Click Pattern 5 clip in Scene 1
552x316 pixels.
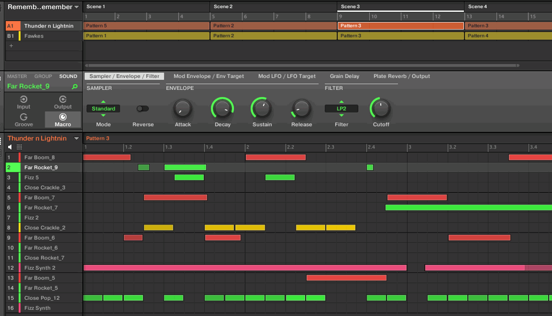[x=147, y=26]
